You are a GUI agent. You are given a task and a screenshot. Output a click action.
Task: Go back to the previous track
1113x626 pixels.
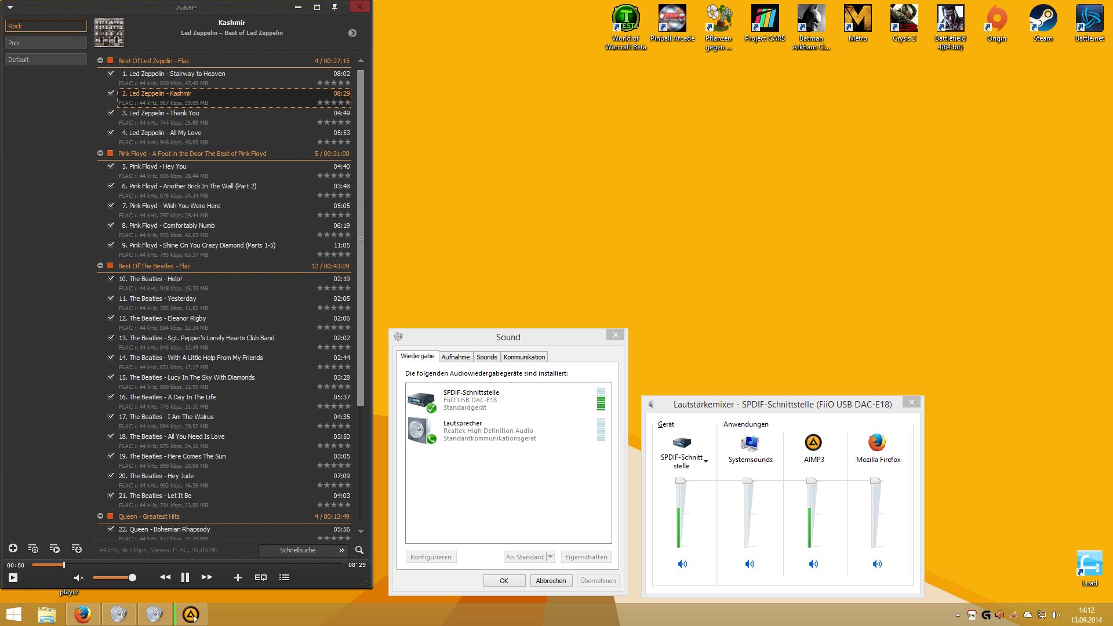pyautogui.click(x=165, y=577)
